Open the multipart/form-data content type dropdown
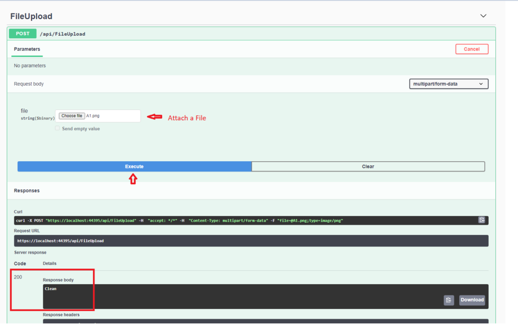The image size is (518, 327). (x=448, y=83)
